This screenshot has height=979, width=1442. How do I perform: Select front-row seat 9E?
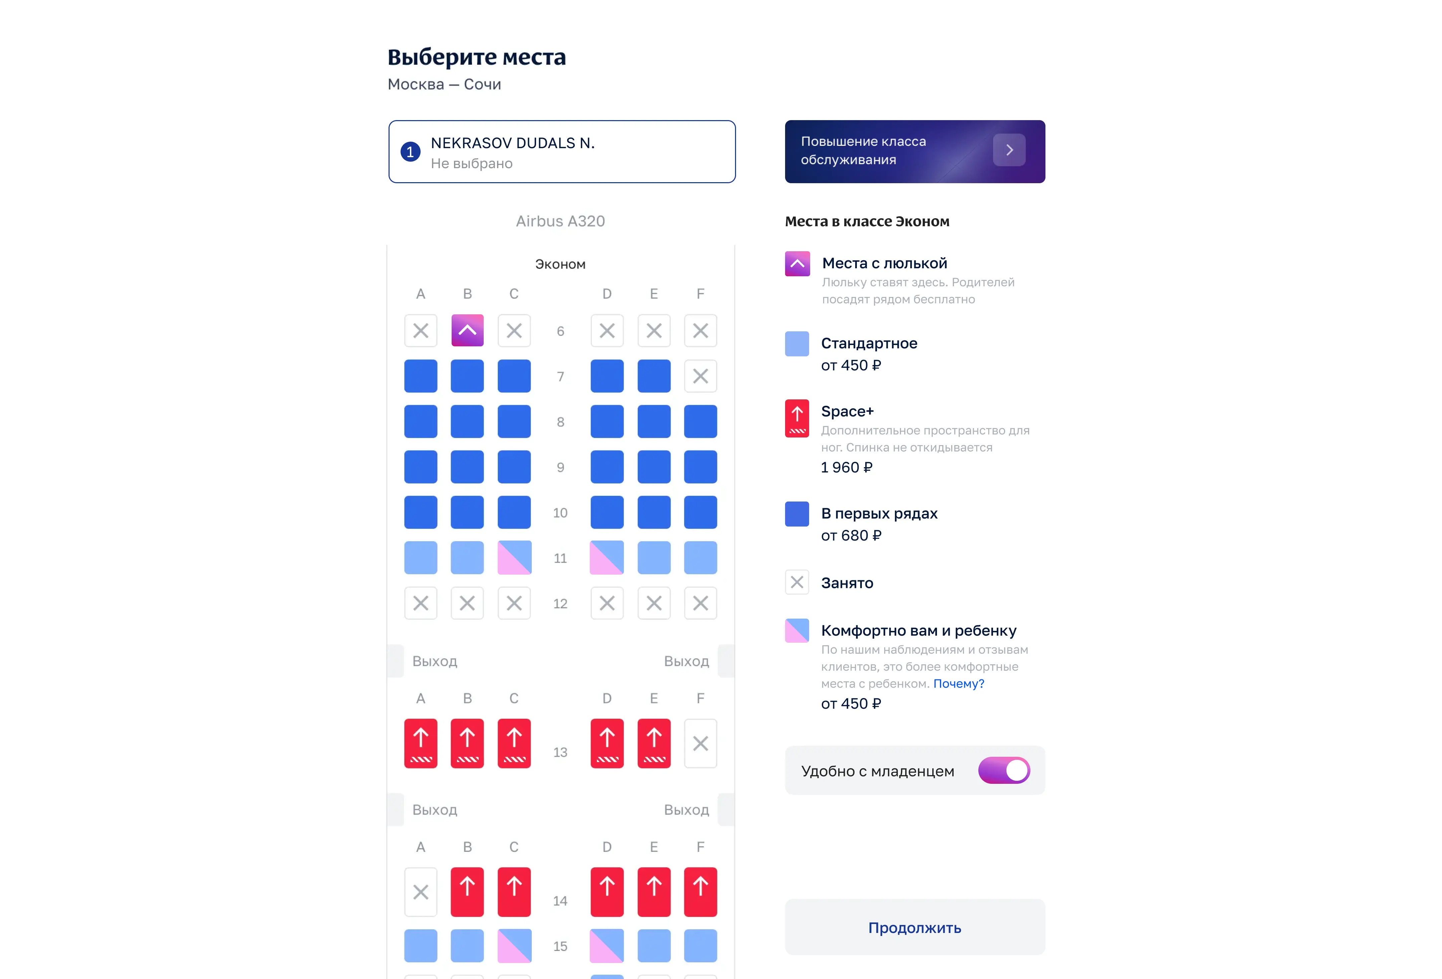pos(654,466)
